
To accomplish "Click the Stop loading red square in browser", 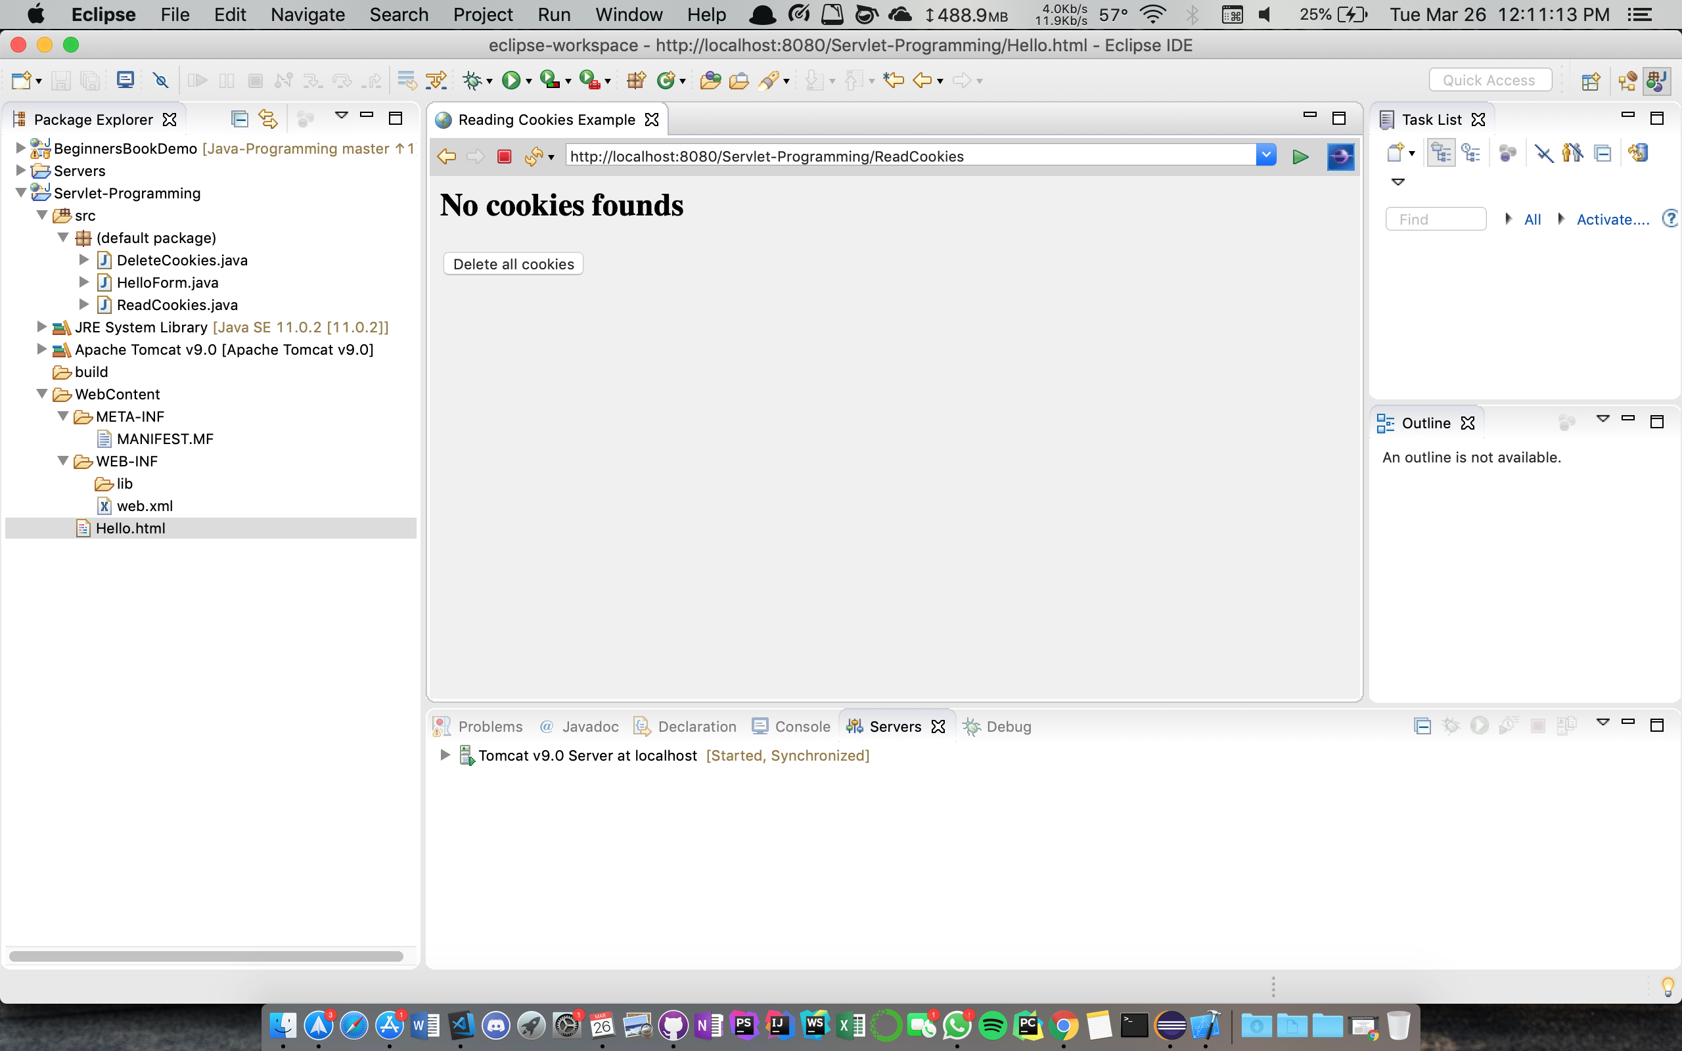I will pos(505,156).
